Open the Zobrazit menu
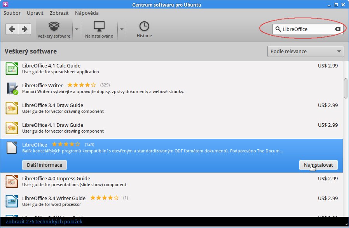349x228 pixels. [x=59, y=13]
